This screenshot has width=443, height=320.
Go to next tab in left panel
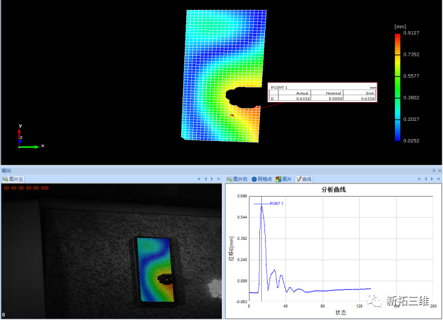[x=212, y=178]
